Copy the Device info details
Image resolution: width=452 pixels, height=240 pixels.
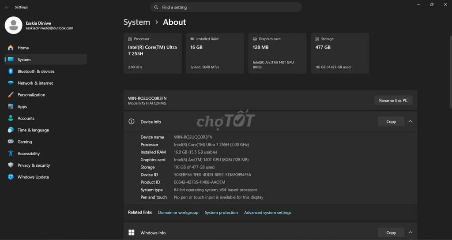tap(391, 122)
